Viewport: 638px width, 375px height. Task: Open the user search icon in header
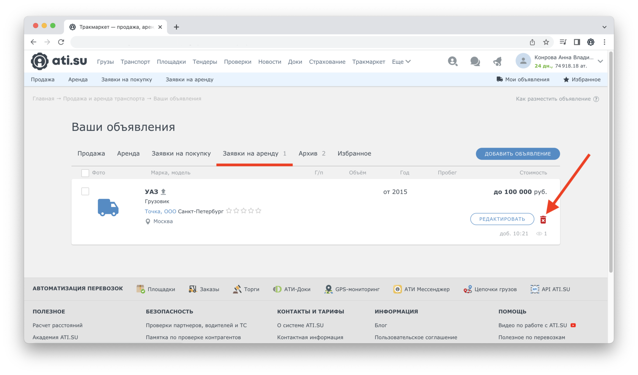[452, 61]
